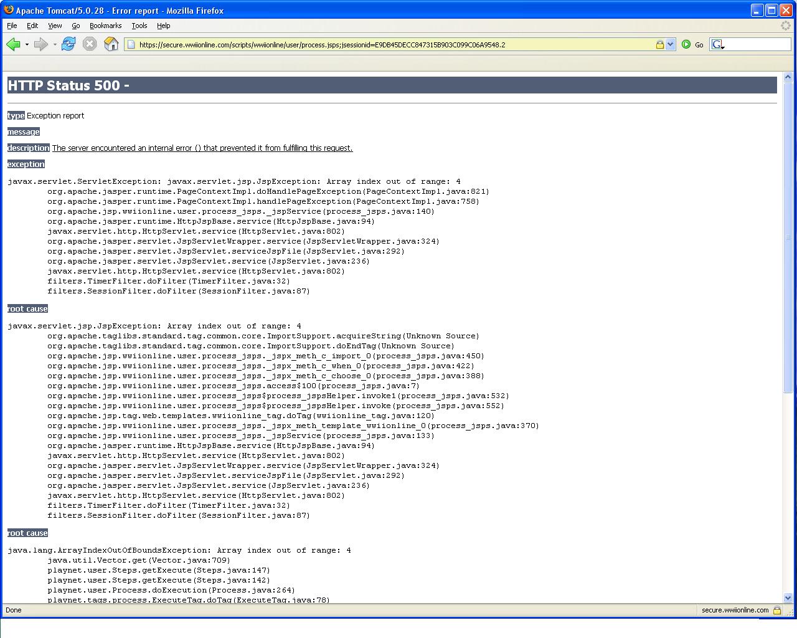Click the scrollbar down arrow

click(788, 598)
